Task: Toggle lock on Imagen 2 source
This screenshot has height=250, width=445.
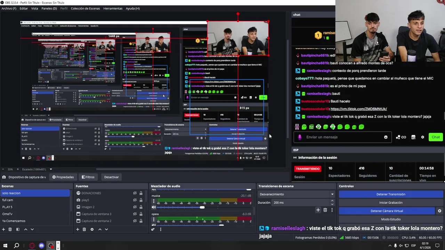Action: [141, 207]
